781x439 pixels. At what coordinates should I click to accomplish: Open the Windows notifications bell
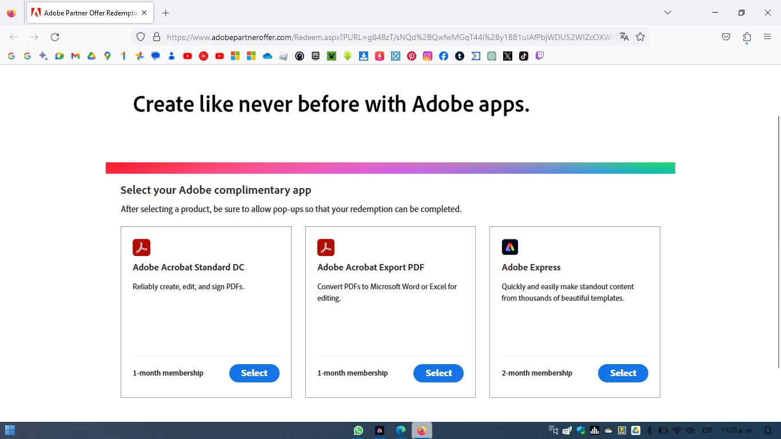pos(768,430)
